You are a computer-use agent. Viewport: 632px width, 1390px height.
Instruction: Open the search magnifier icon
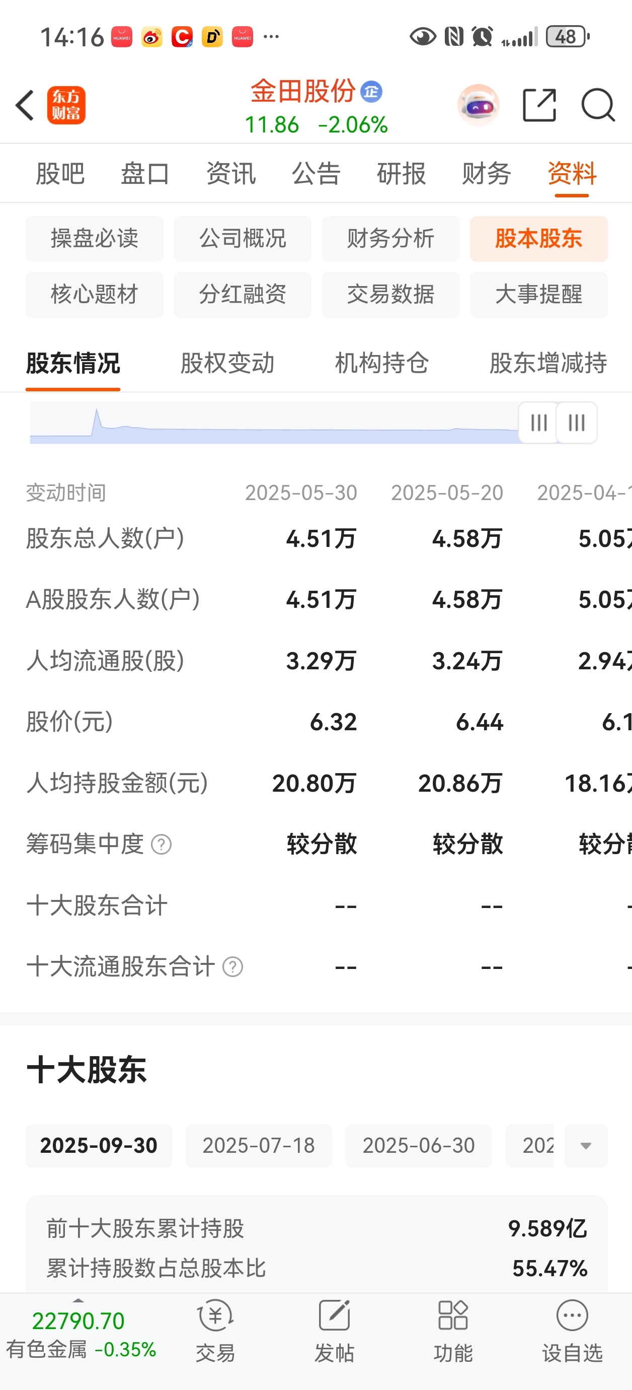[x=598, y=105]
